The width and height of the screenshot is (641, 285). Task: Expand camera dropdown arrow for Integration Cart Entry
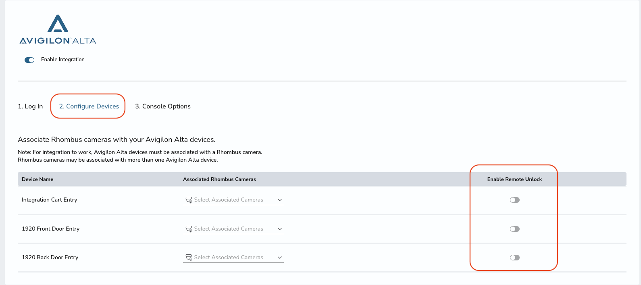pos(280,200)
